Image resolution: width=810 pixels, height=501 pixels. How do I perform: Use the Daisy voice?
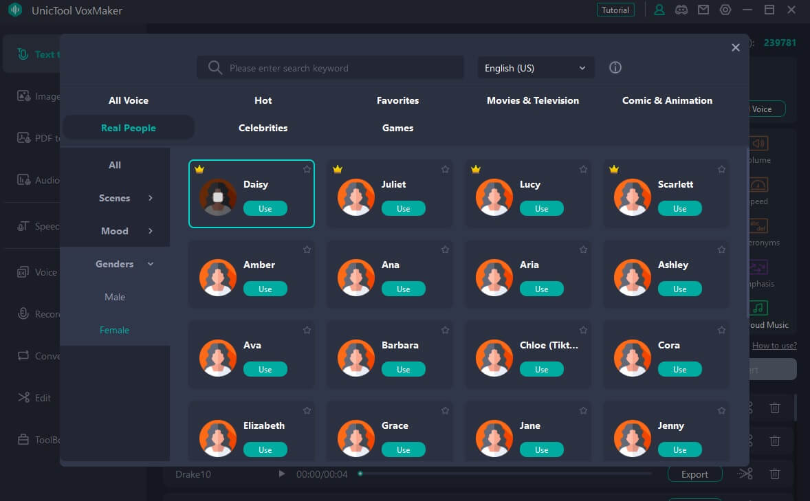tap(265, 209)
